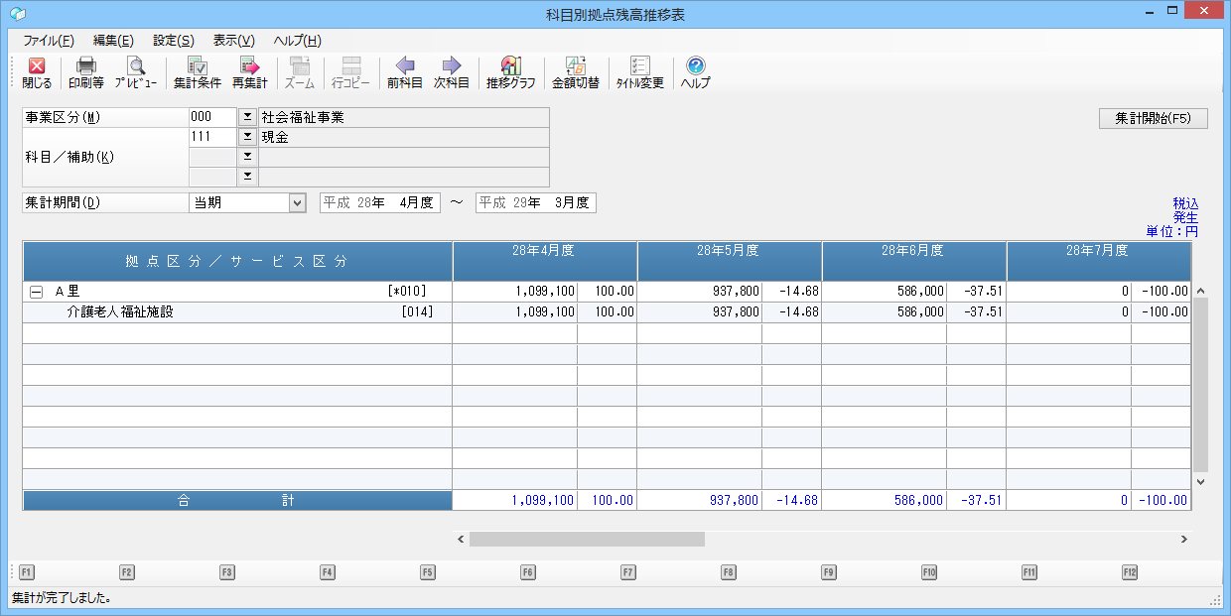Viewport: 1231px width, 616px height.
Task: Open the 表示(V) menu
Action: pos(233,41)
